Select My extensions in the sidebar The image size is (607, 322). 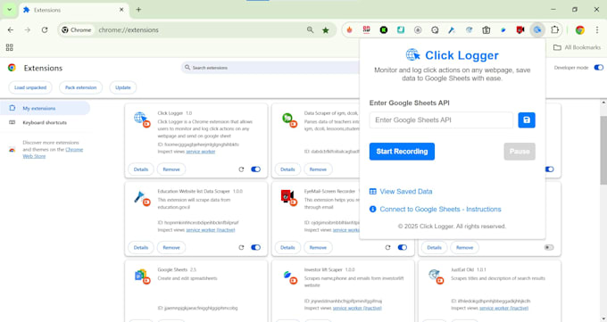(x=45, y=108)
